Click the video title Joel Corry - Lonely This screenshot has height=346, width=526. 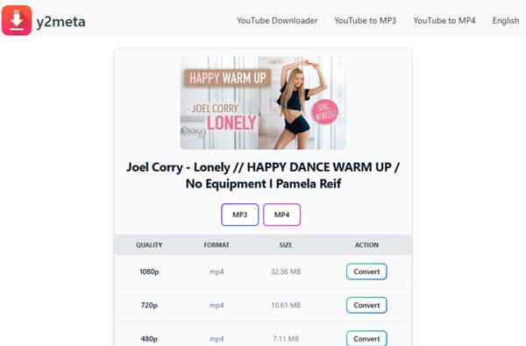[x=263, y=175]
